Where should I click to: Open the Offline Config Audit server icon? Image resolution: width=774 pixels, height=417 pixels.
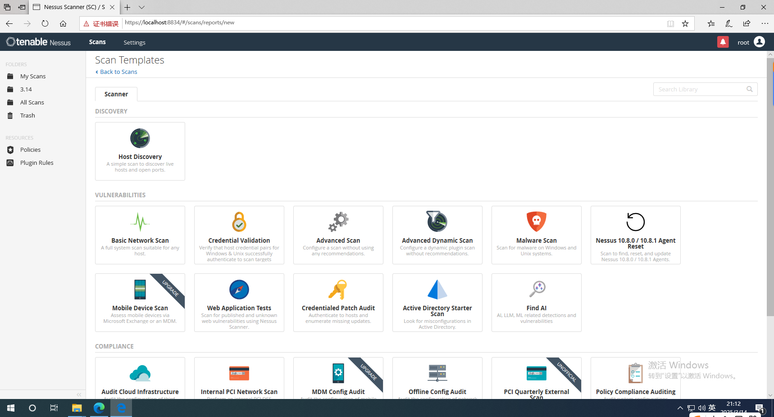[x=437, y=373]
